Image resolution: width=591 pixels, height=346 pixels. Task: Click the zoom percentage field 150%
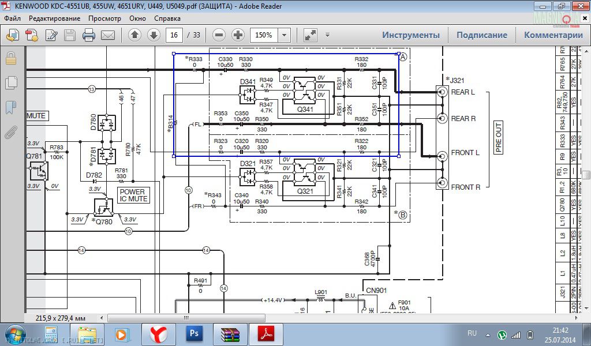click(x=264, y=35)
